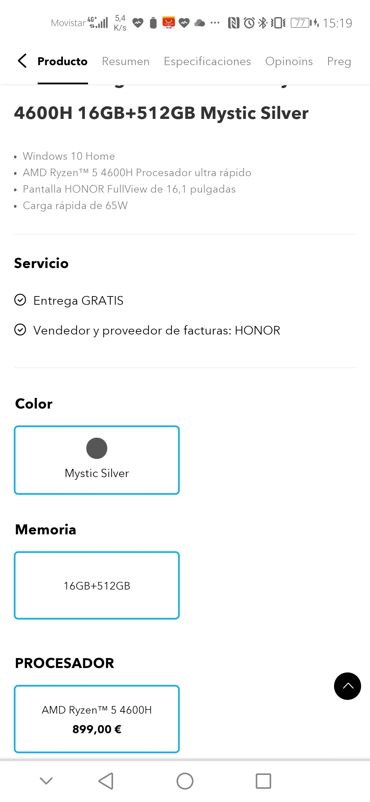
Task: Switch to the Especificaciones tab
Action: pos(207,61)
